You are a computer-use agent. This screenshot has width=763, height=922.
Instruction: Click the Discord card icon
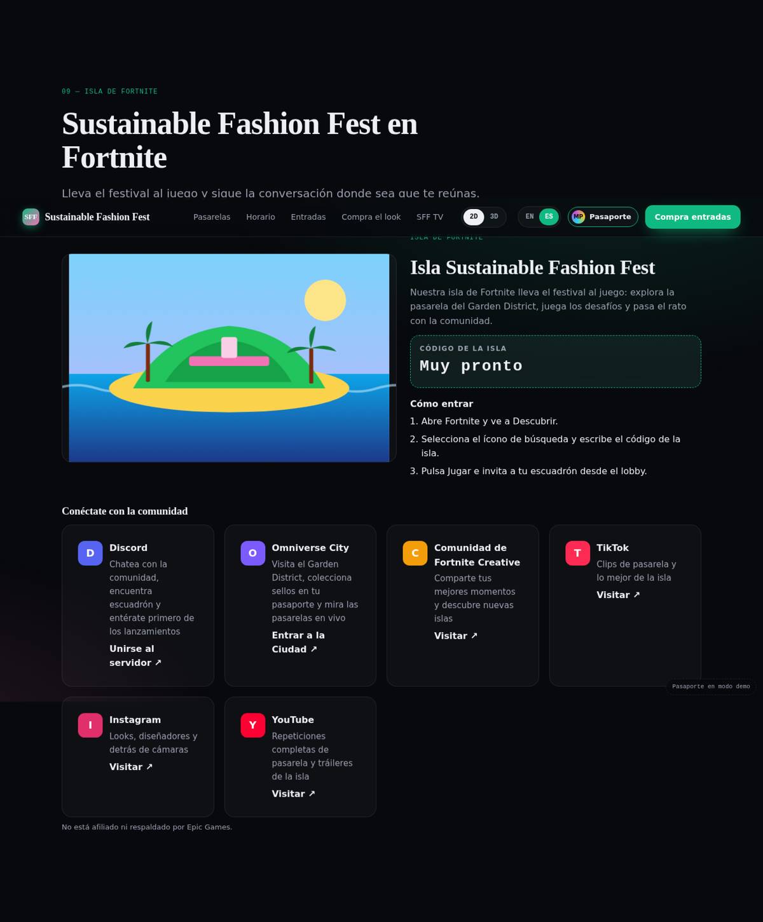[90, 553]
